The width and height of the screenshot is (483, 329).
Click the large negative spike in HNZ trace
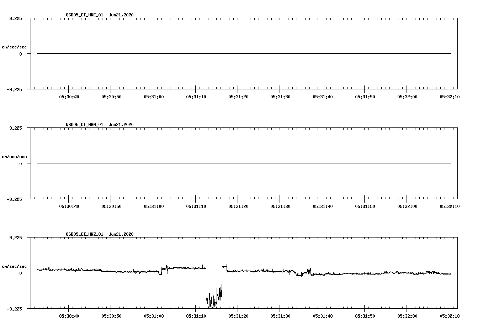point(214,288)
